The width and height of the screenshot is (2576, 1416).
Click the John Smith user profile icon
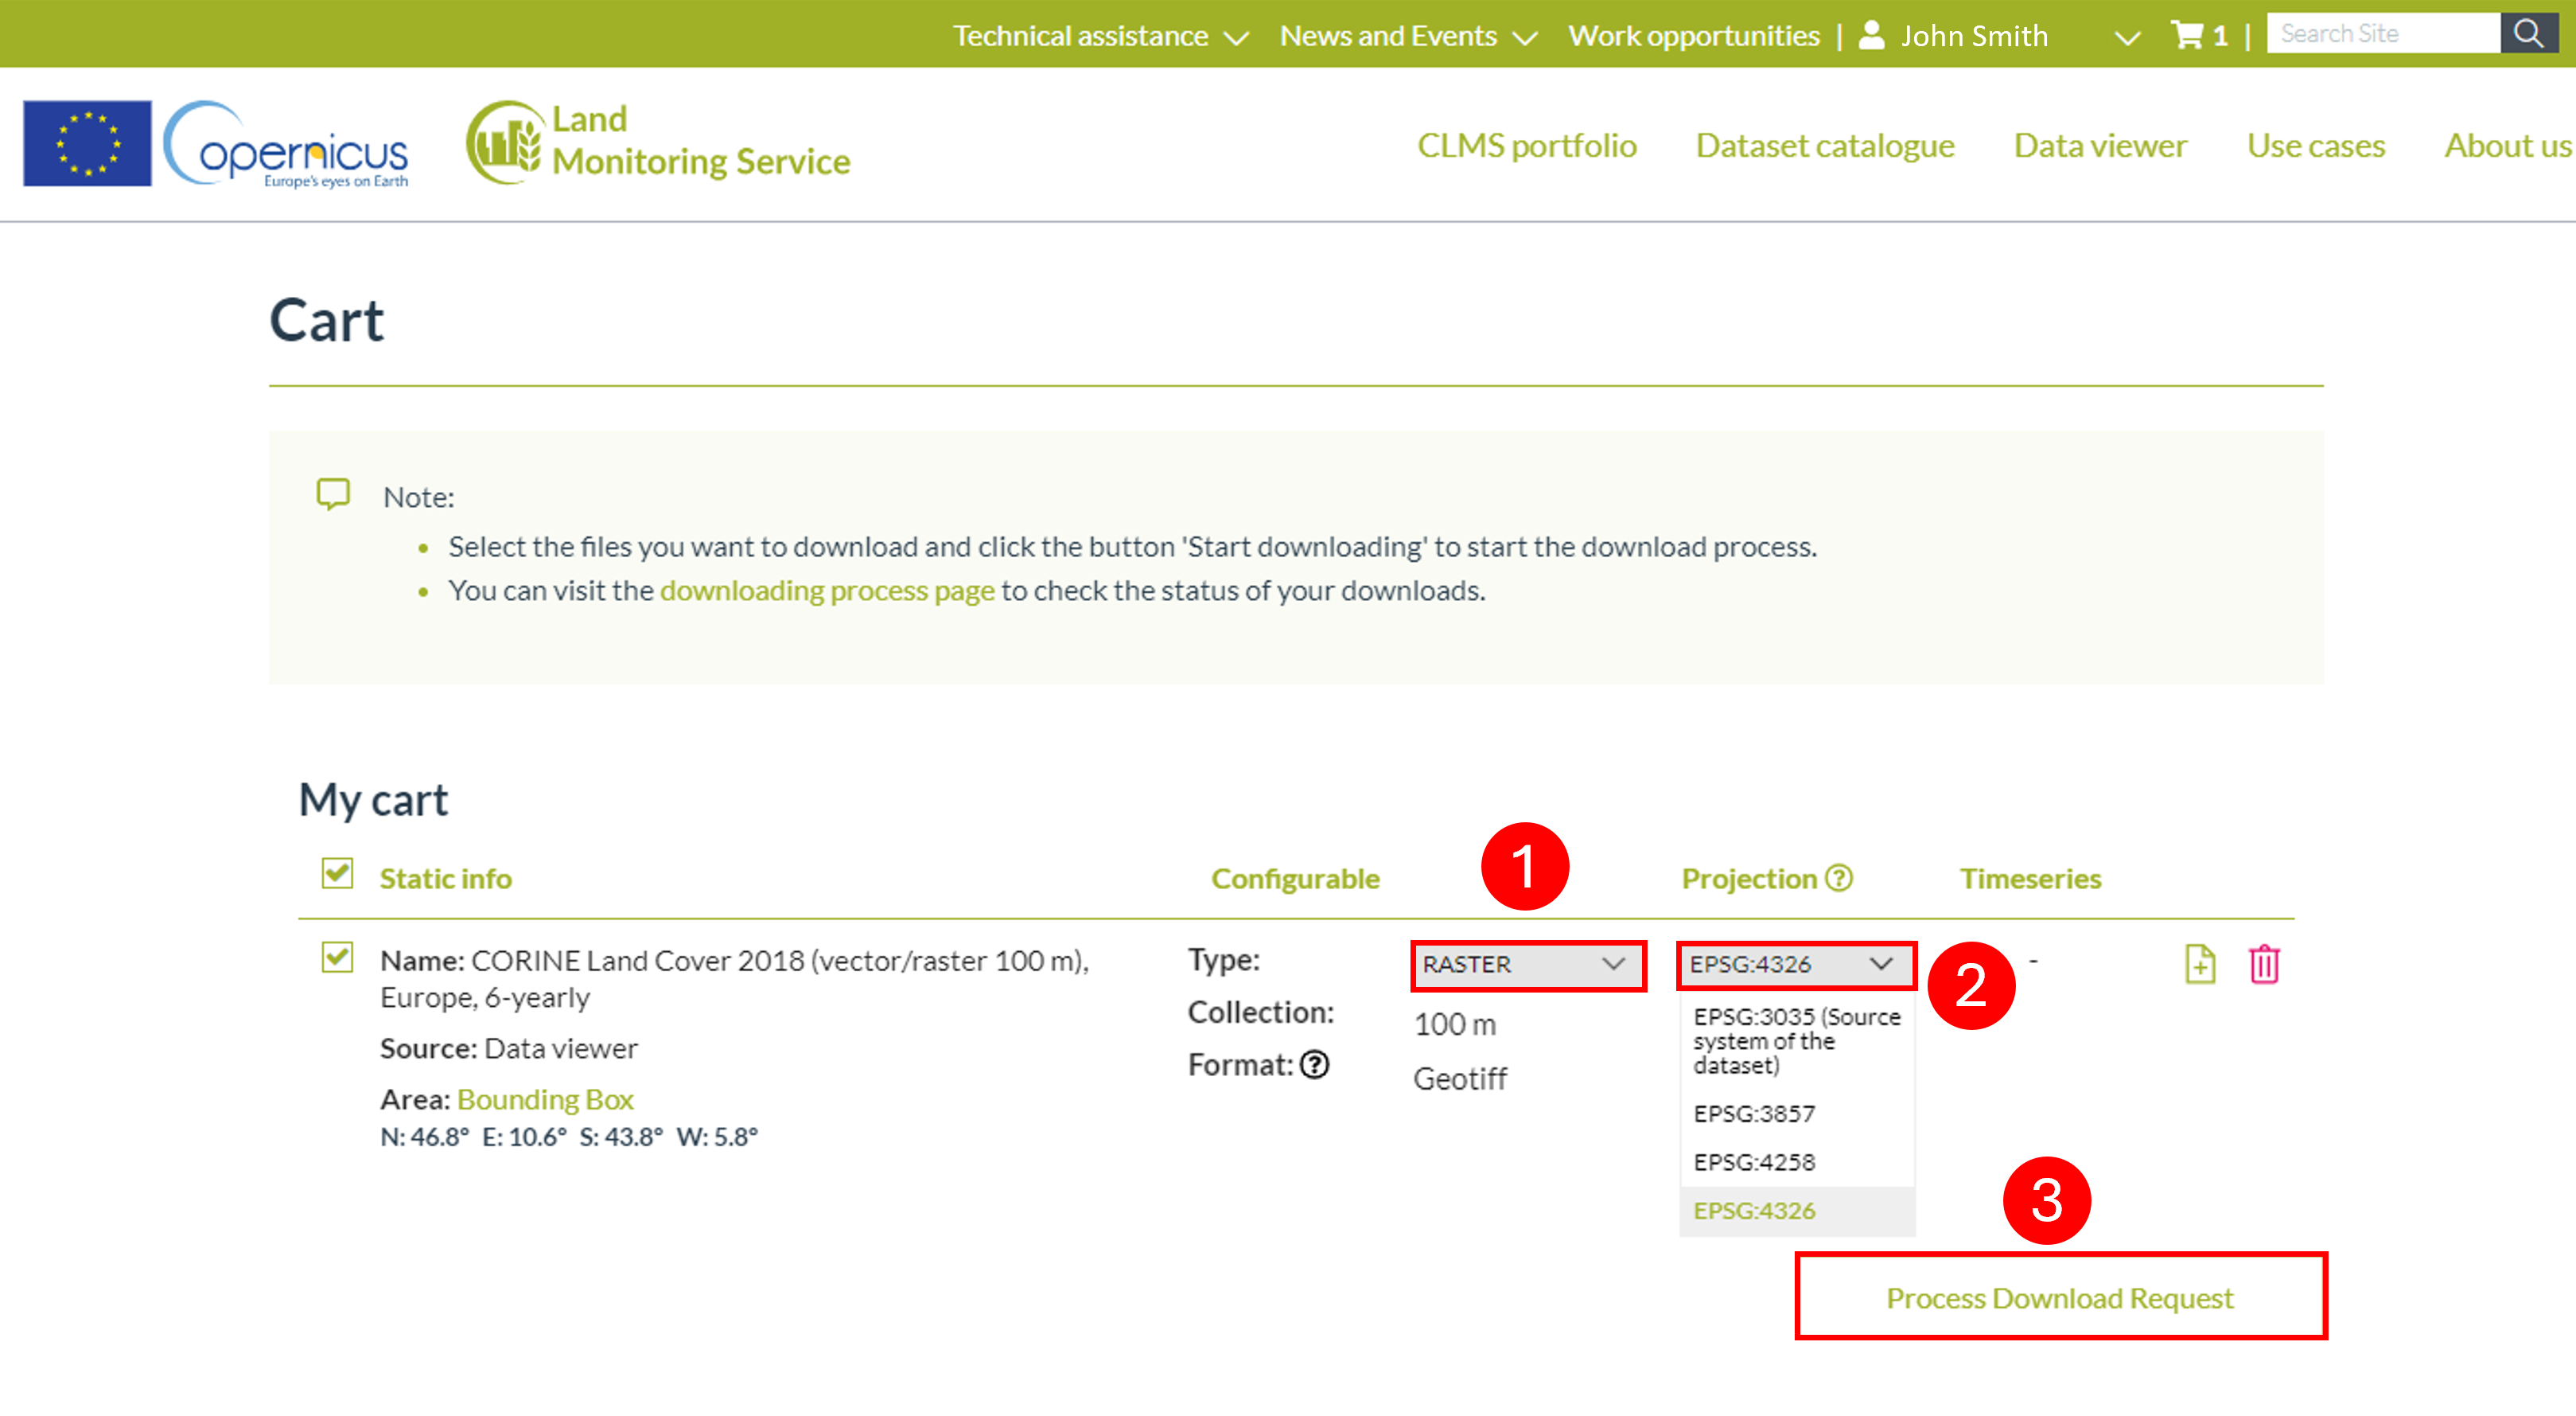coord(1871,36)
